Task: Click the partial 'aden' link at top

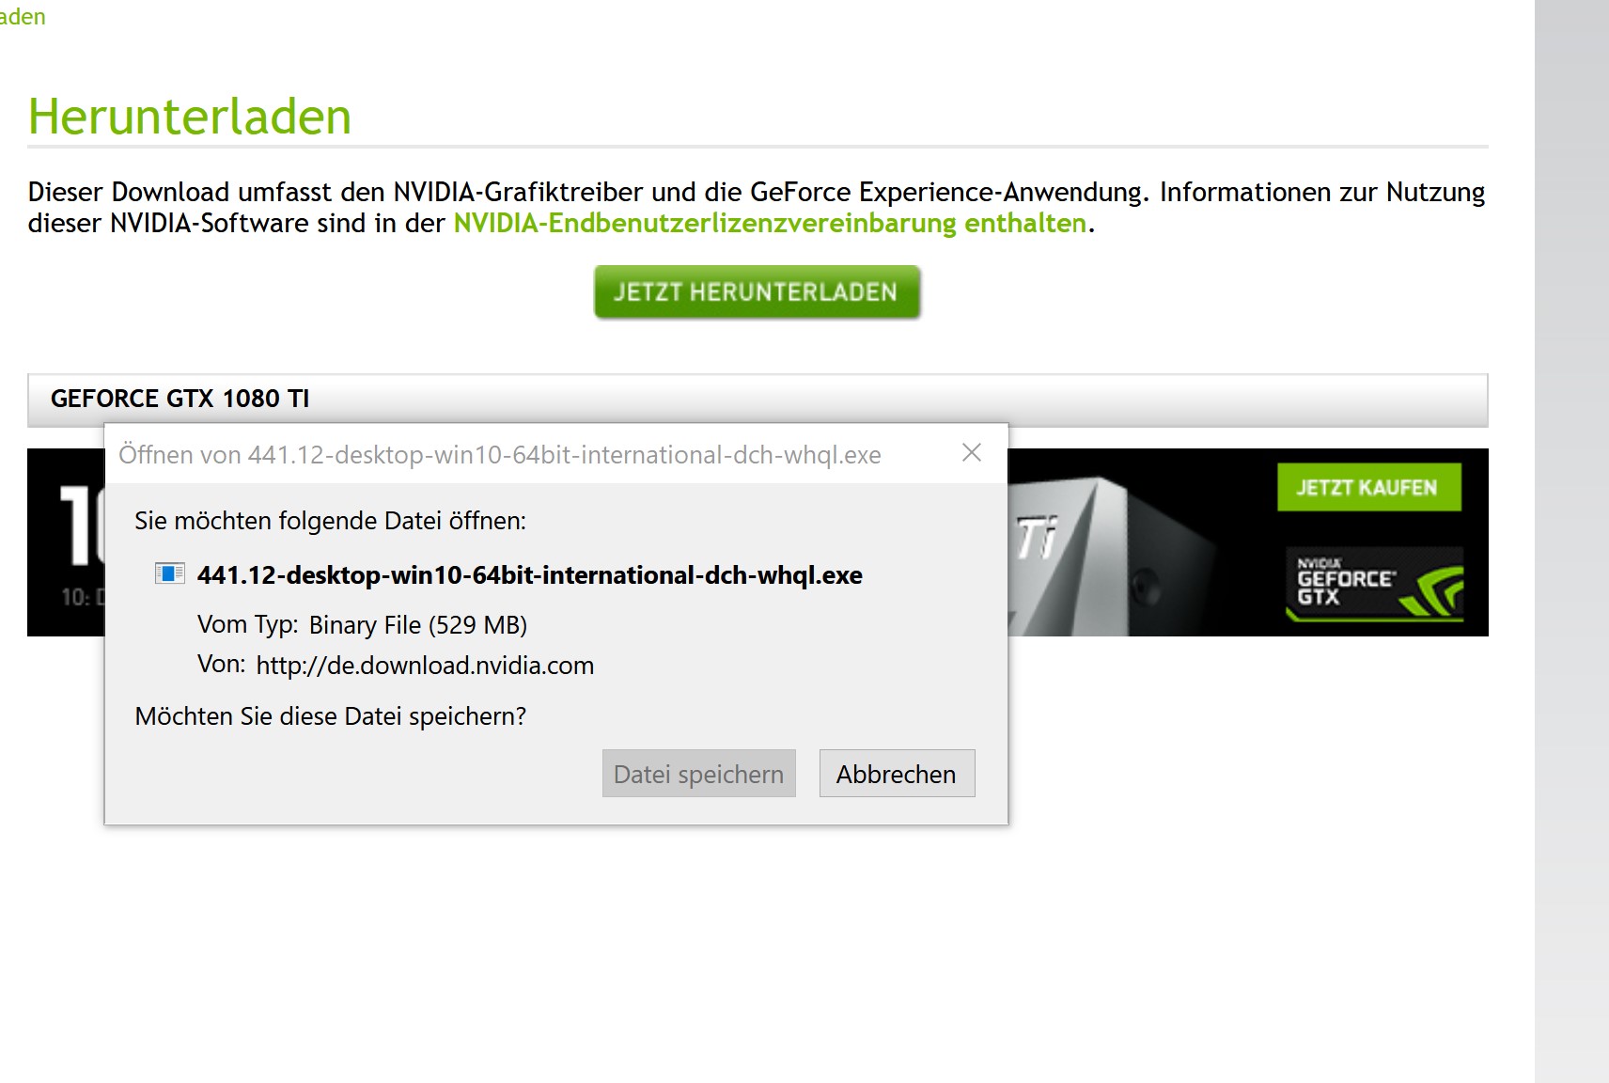Action: click(23, 17)
